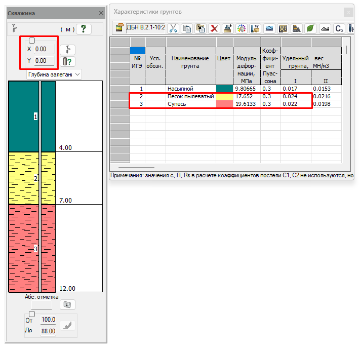The image size is (359, 351).
Task: Select the Песок пылеватый soil row
Action: point(191,96)
